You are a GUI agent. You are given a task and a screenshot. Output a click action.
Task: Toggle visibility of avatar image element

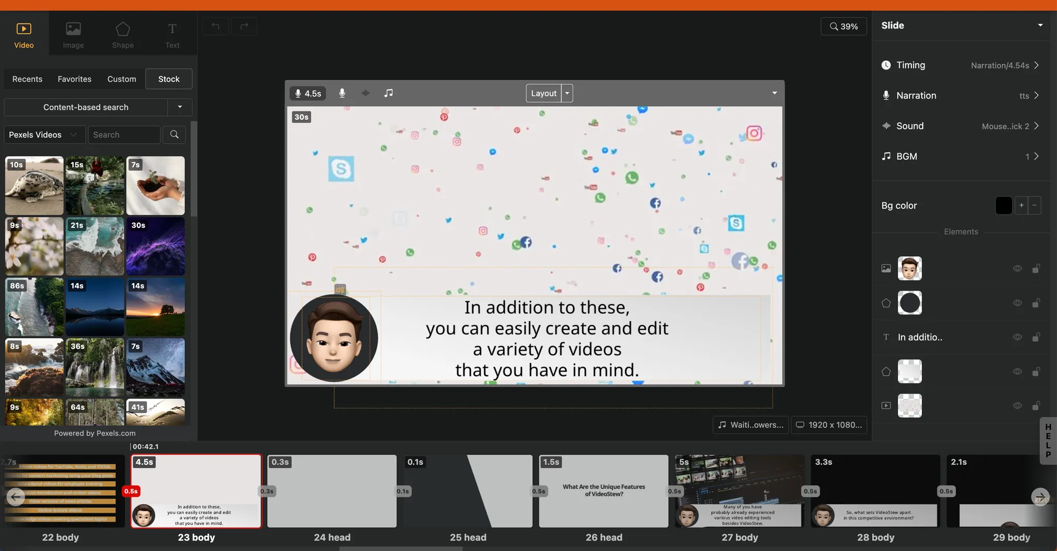[1017, 268]
